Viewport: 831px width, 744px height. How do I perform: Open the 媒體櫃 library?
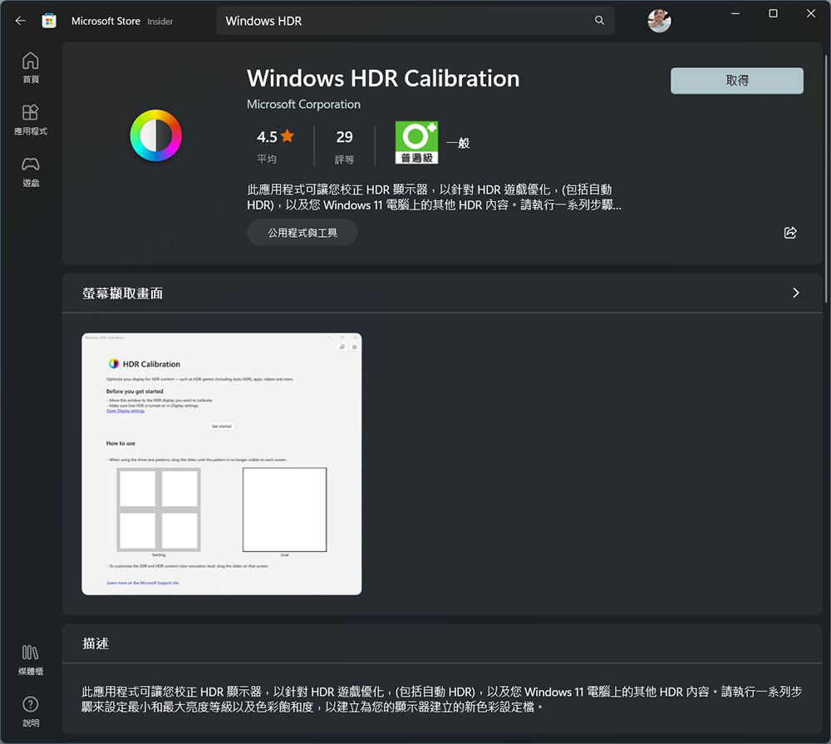[30, 660]
